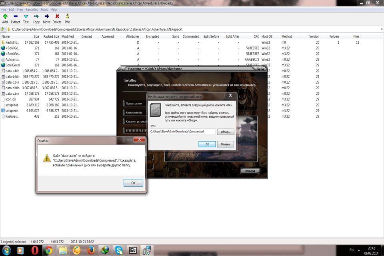
Task: Select the Icon.ico file icon
Action: click(x=3, y=99)
